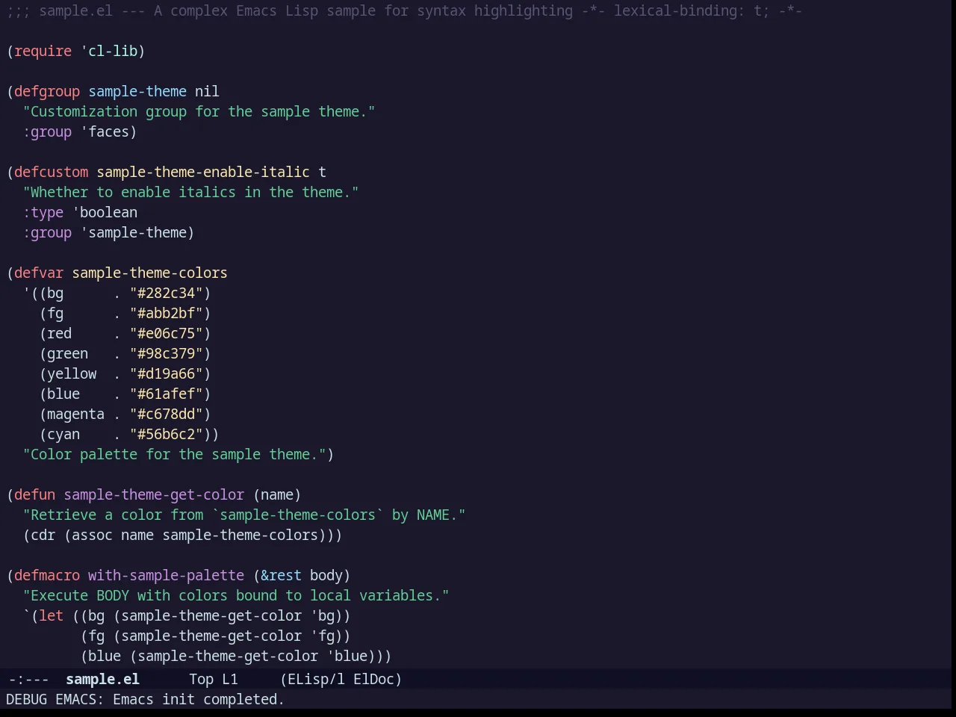The width and height of the screenshot is (956, 717).
Task: Click the cyan key in the color alist
Action: [x=63, y=434]
